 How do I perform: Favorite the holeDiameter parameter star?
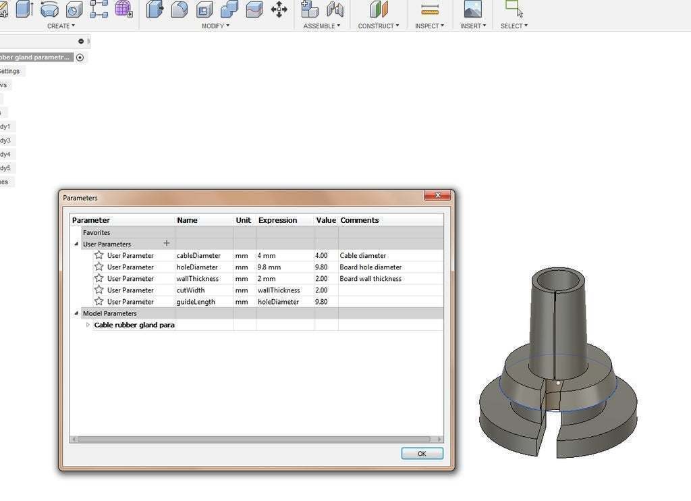99,267
